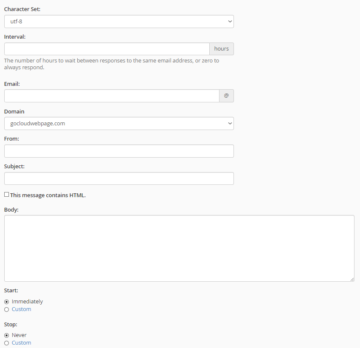Focus the Interval hours input field
The width and height of the screenshot is (360, 348).
tap(107, 49)
